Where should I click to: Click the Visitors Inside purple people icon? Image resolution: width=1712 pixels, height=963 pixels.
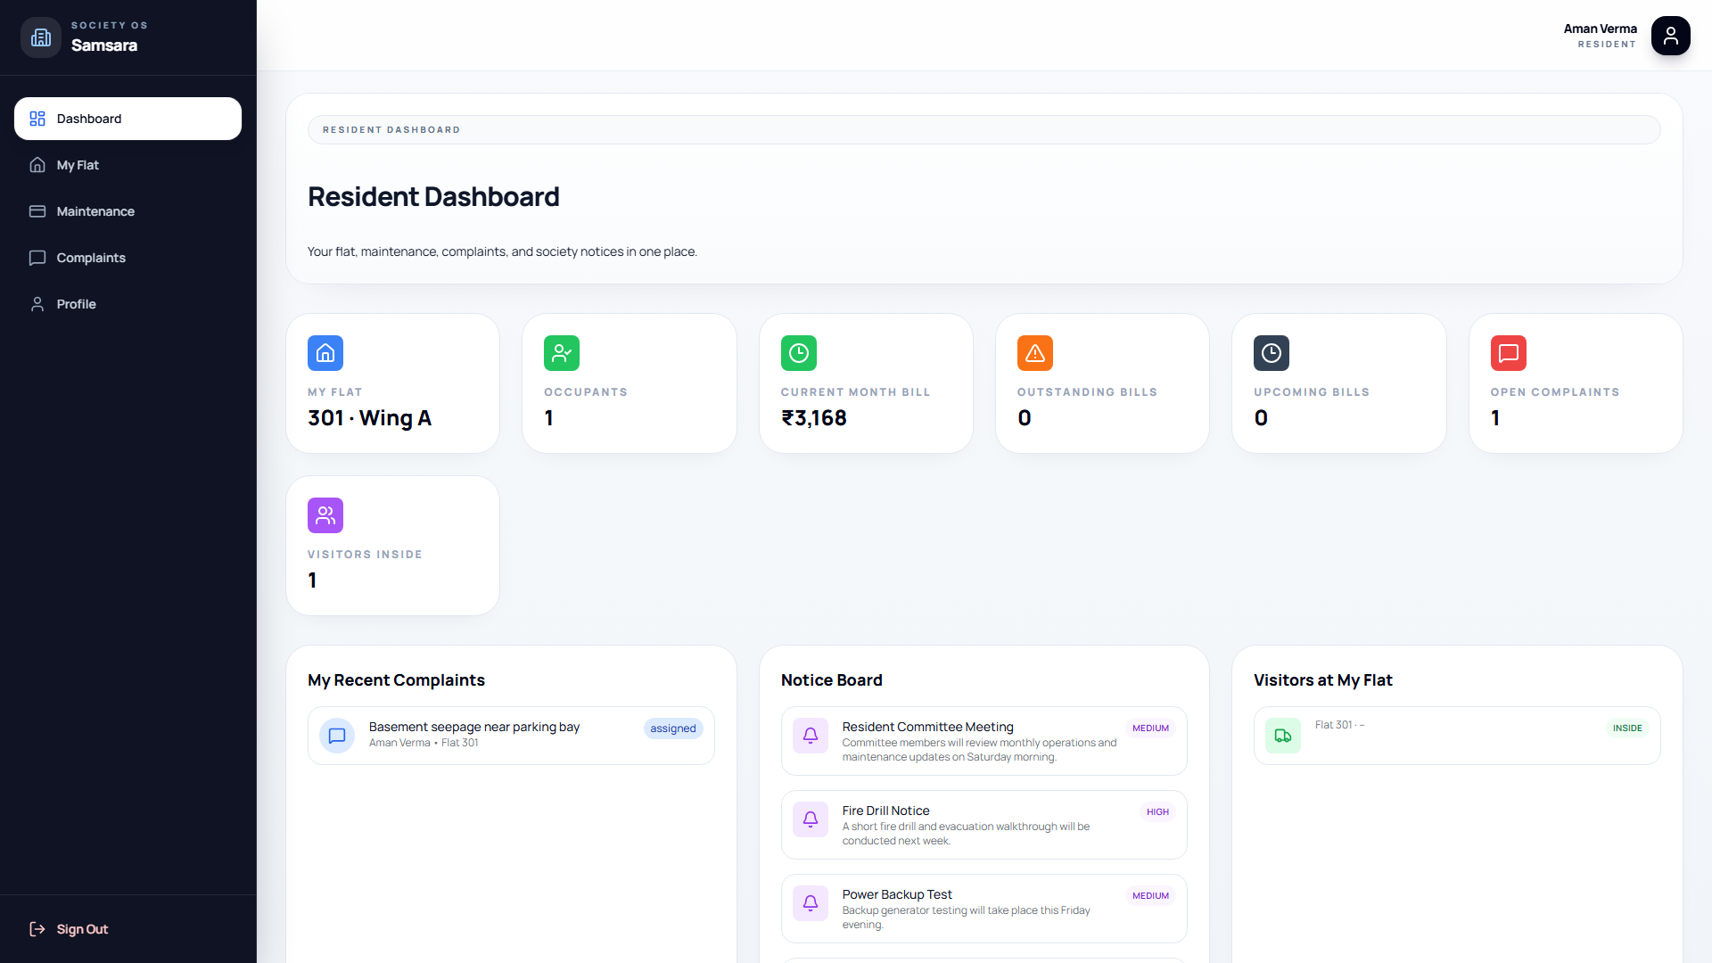[325, 515]
